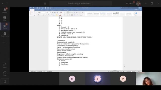This screenshot has width=161, height=90.
Task: Select participant L avatar tile
Action: point(98,79)
